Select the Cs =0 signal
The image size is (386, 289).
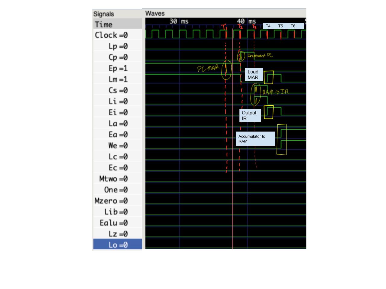pyautogui.click(x=118, y=90)
